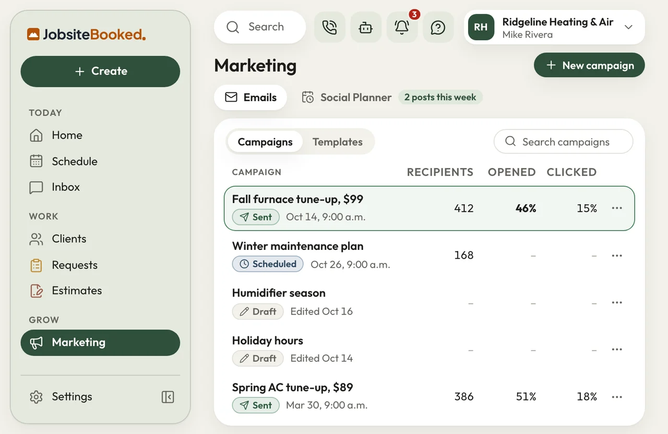
Task: Open the 'Spring AC tune-up, $89' campaign
Action: 430,396
